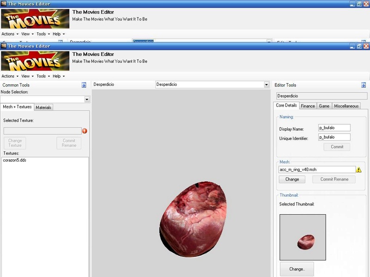Click the yellow warning icon beside the Mesh field
370x277 pixels.
coord(359,169)
